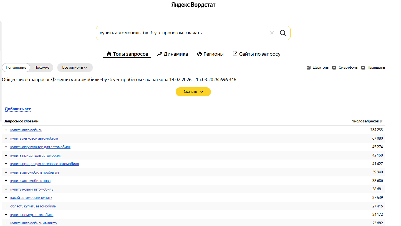This screenshot has height=226, width=401.
Task: Select the count 784 233
Action: pyautogui.click(x=377, y=130)
